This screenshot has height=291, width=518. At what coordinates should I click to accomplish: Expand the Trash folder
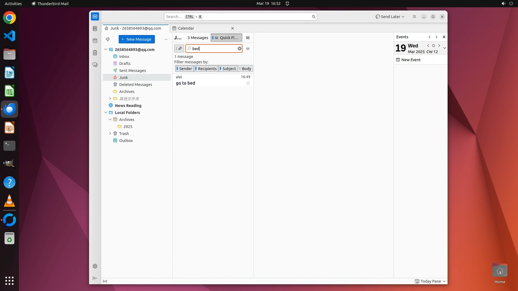click(x=110, y=134)
